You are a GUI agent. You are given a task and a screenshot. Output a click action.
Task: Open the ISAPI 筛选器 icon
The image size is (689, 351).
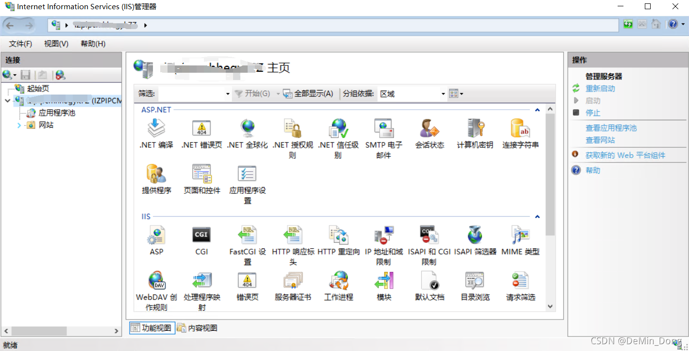[475, 235]
